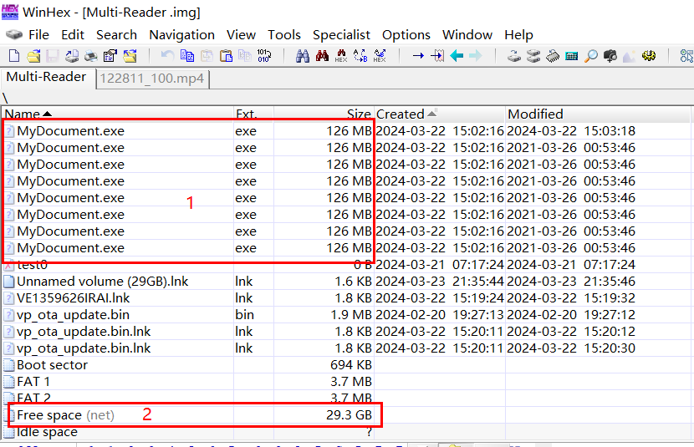Screen dimensions: 694x447
Task: Open the Calculator toolbar icon
Action: [x=572, y=56]
